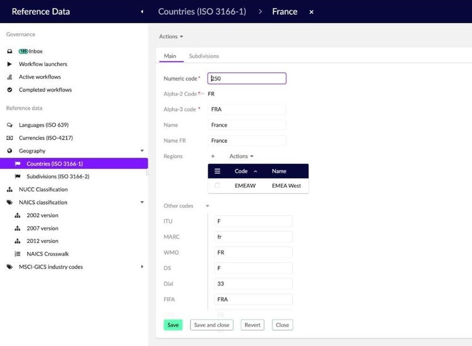Click the Currencies banknote icon
Viewport: 472px width, 346px height.
[x=9, y=138]
